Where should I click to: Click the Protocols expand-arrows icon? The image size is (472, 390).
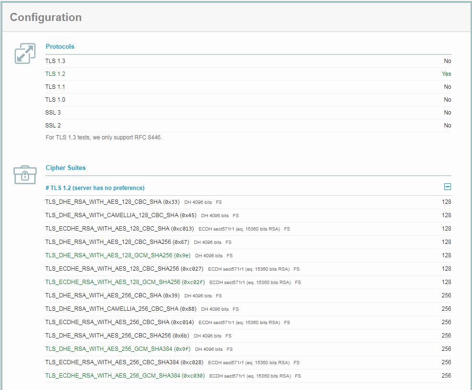point(25,53)
